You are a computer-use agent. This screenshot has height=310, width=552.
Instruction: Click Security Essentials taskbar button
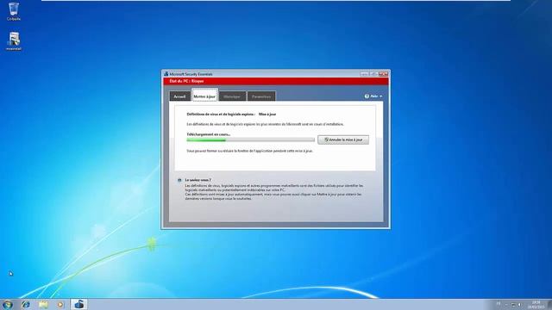click(x=78, y=304)
